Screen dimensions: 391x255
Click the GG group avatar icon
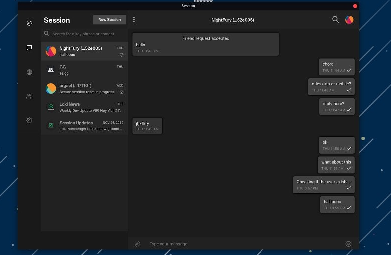pos(51,70)
